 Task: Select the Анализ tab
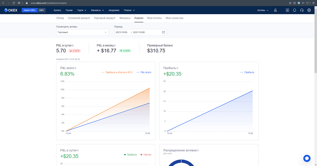[139, 18]
